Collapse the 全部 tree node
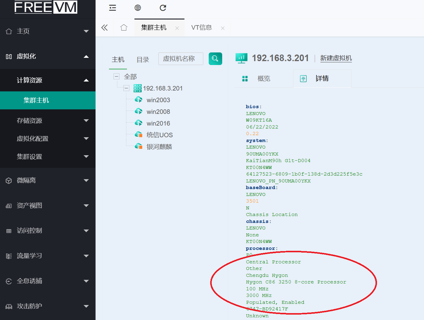Image resolution: width=424 pixels, height=320 pixels. [116, 77]
